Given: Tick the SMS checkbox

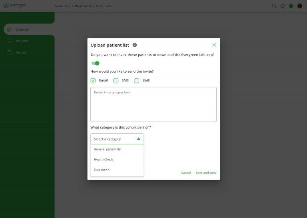Looking at the screenshot, I should coord(116,81).
